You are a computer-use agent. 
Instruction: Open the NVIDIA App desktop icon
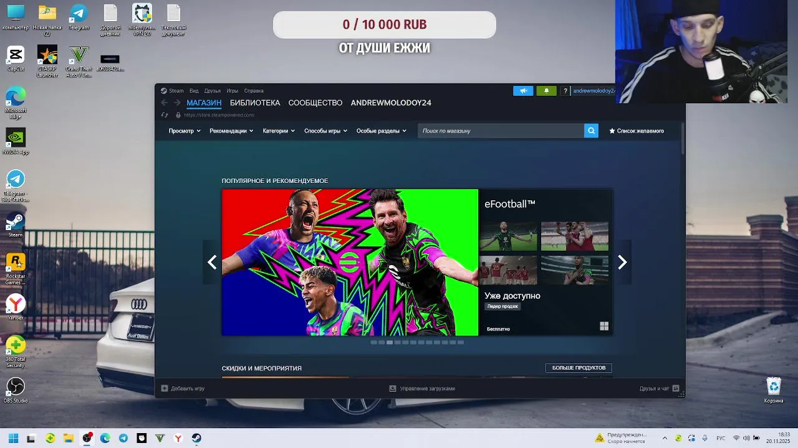pos(16,142)
